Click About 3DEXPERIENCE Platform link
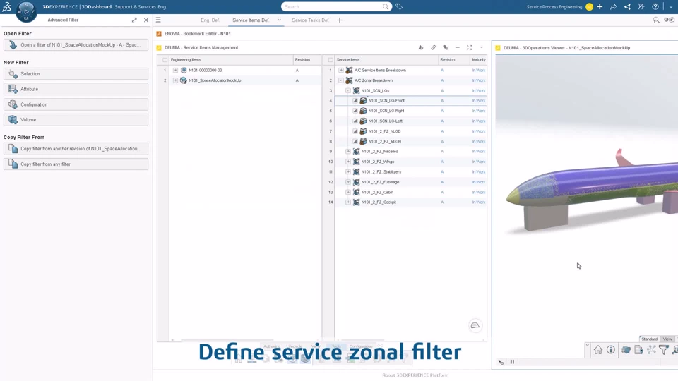 tap(415, 375)
